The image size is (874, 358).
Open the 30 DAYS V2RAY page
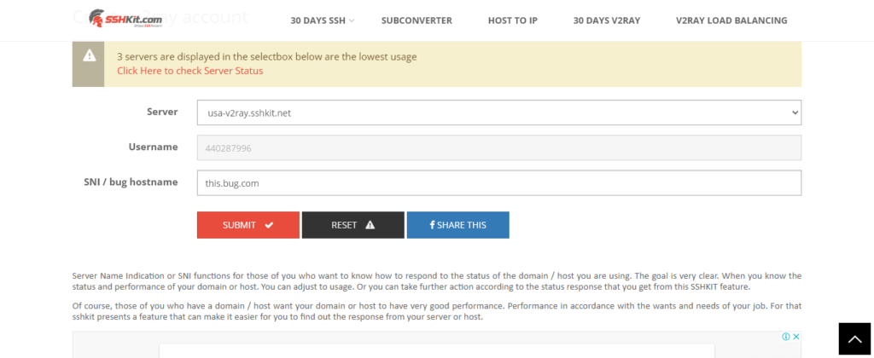607,20
